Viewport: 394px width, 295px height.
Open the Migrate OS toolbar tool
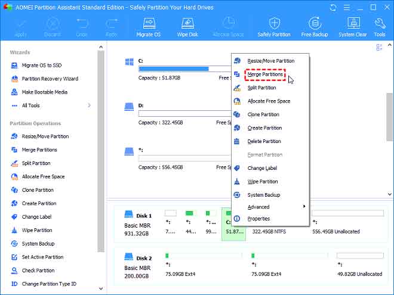[x=149, y=27]
